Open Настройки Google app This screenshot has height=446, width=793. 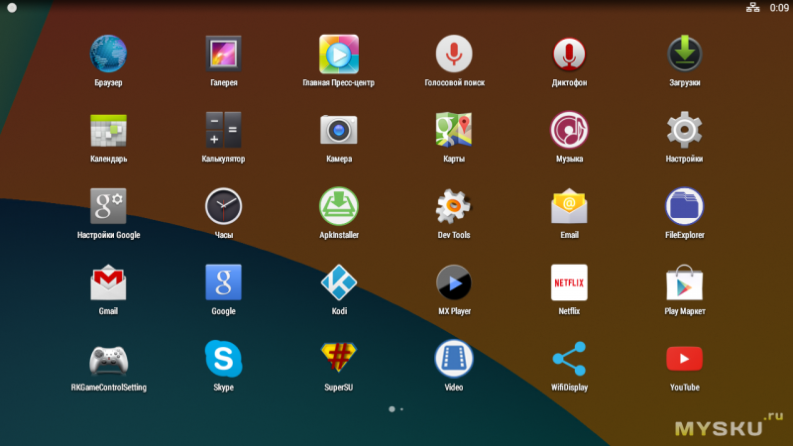pos(108,206)
